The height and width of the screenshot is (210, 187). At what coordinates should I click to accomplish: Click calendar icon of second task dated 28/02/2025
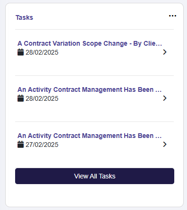[20, 98]
